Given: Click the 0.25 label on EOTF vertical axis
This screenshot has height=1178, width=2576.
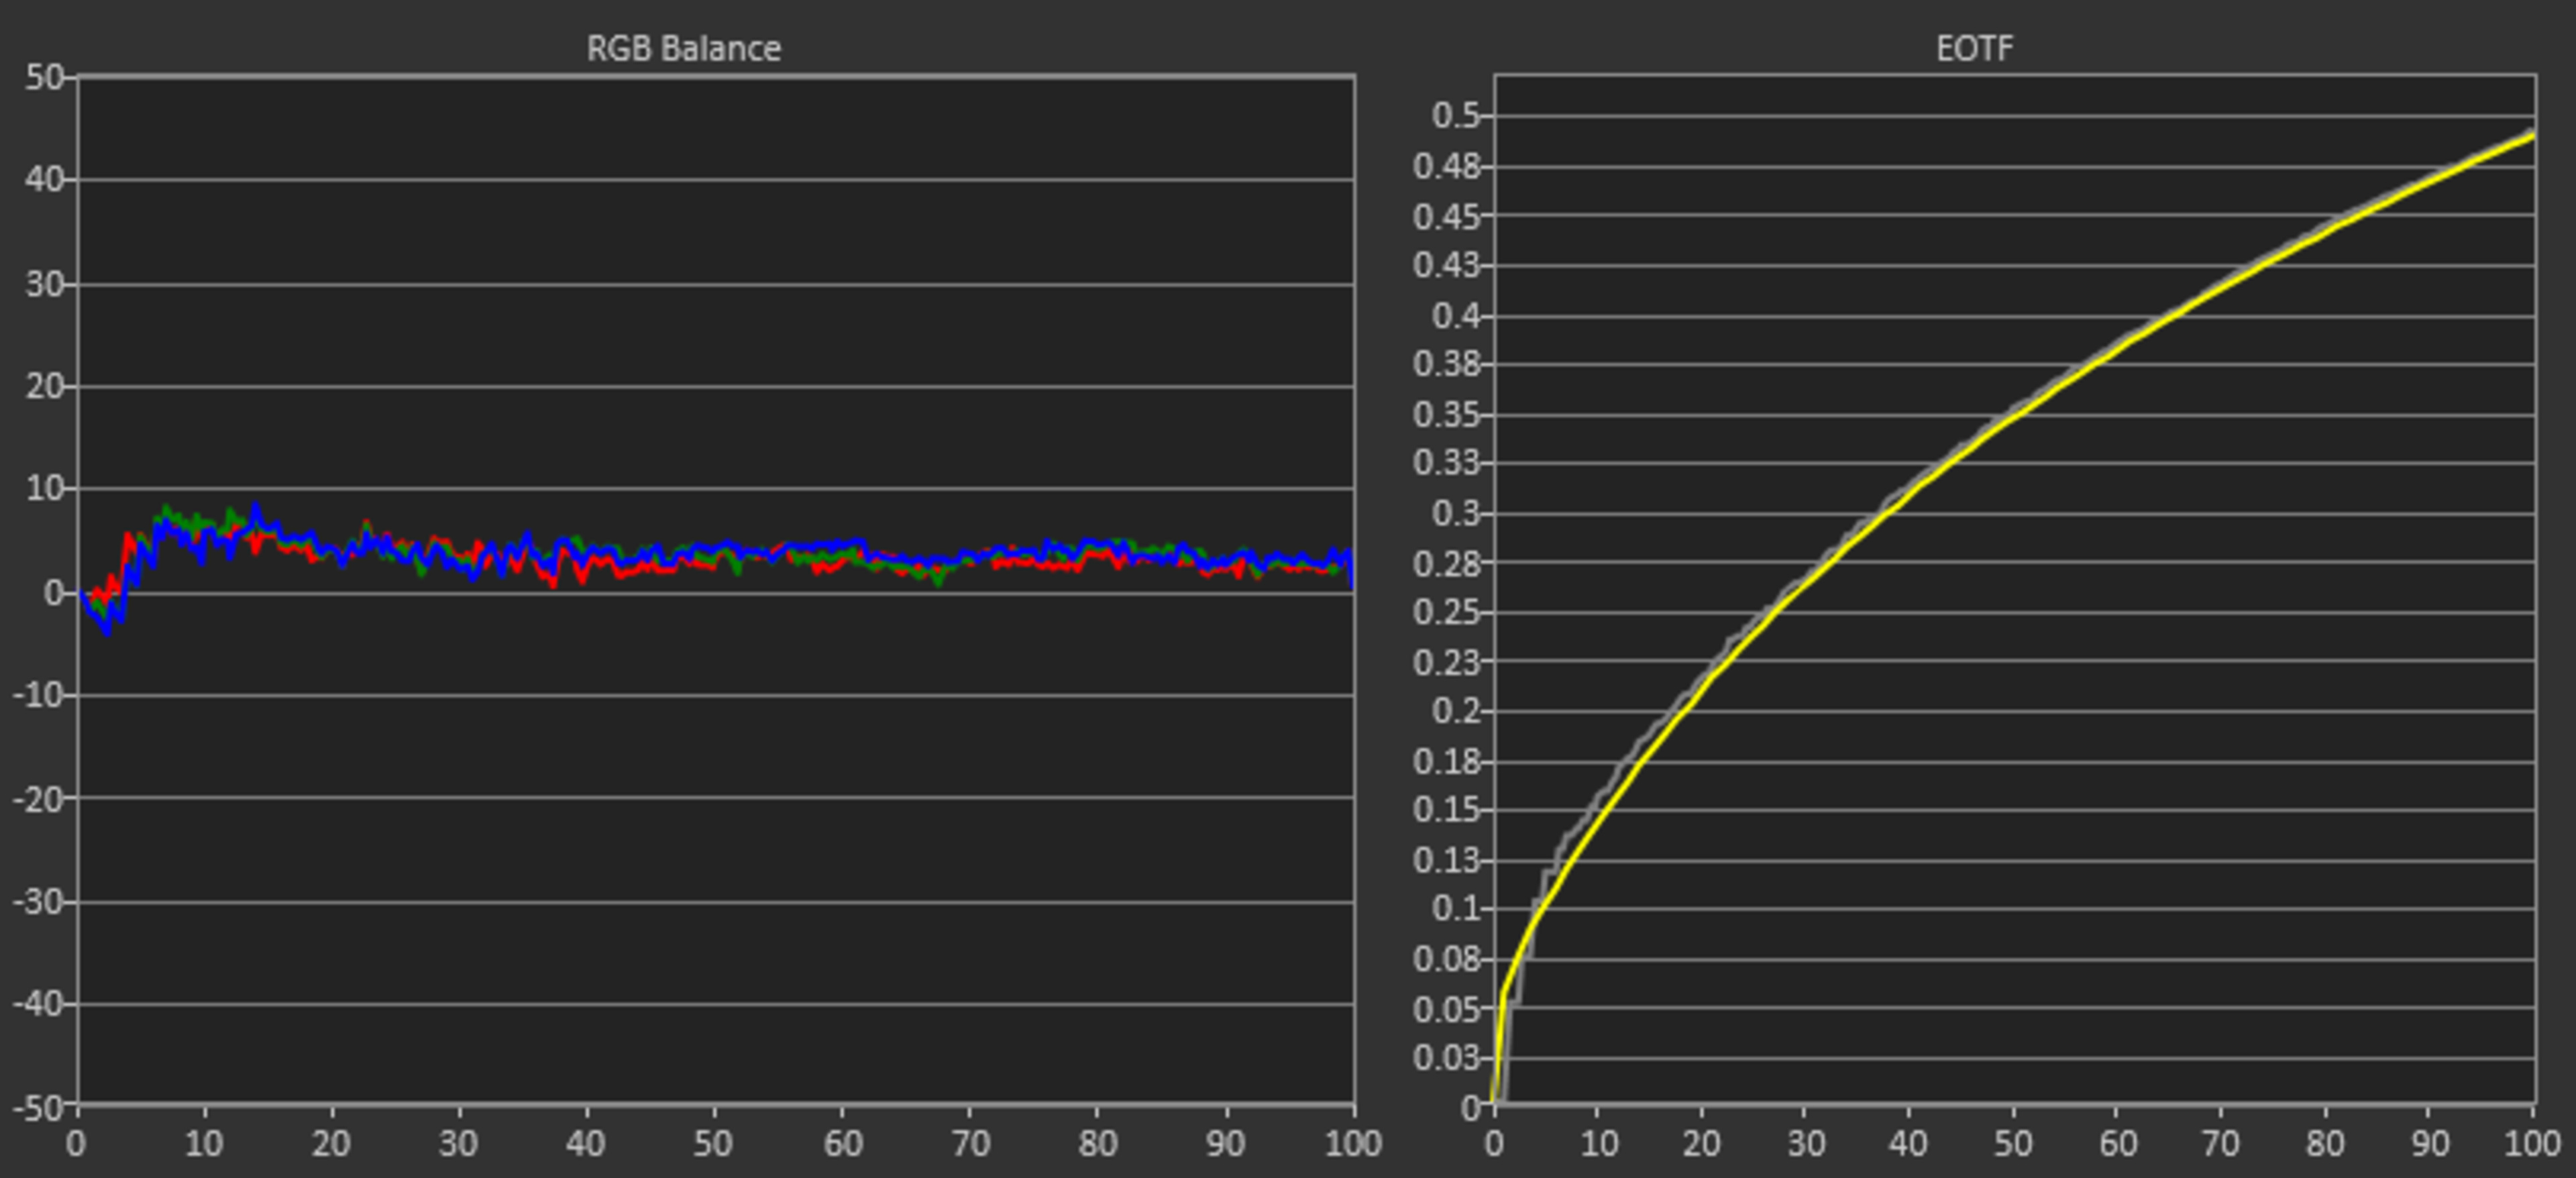Looking at the screenshot, I should pos(1446,612).
